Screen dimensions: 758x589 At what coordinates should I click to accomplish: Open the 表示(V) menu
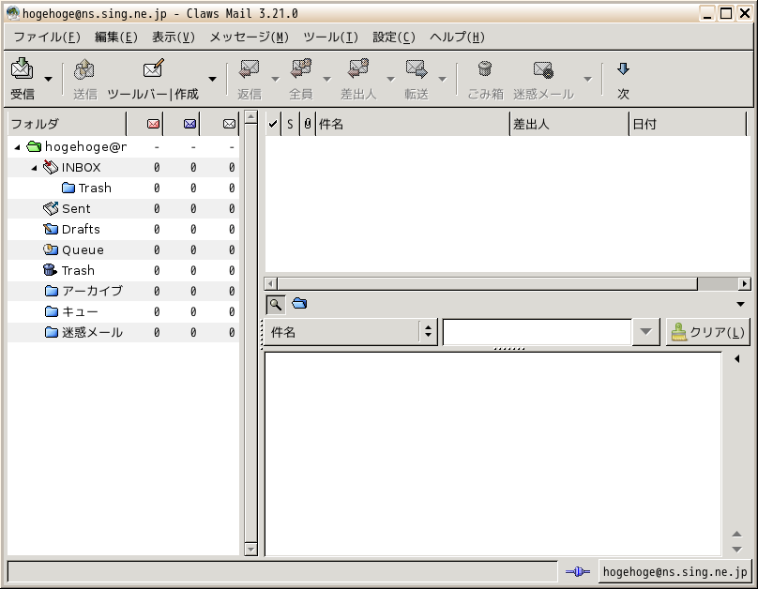(173, 38)
